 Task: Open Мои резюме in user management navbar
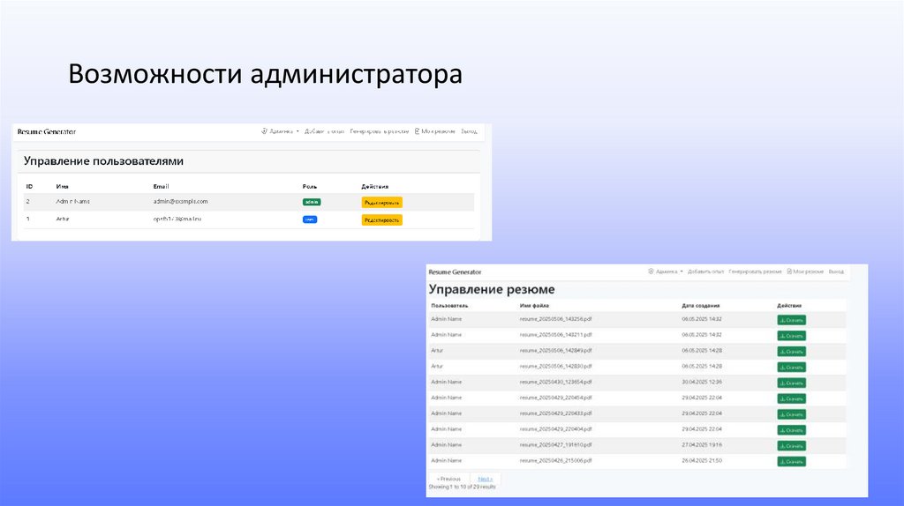coord(434,131)
